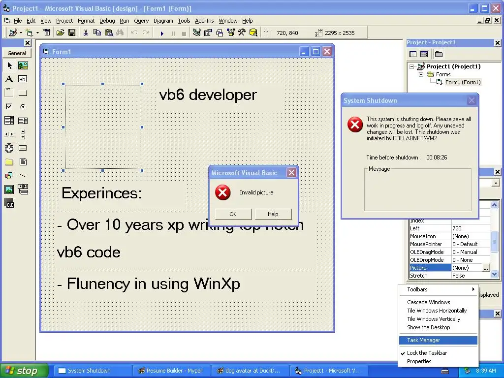Select the Line control tool
Screen dimensions: 504x378
point(23,176)
